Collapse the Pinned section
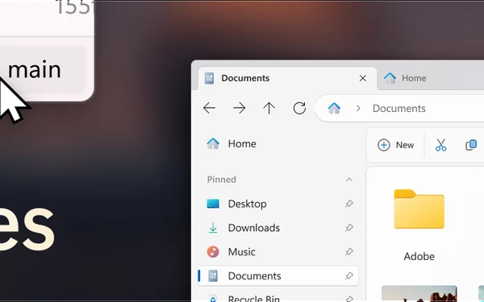 [349, 180]
